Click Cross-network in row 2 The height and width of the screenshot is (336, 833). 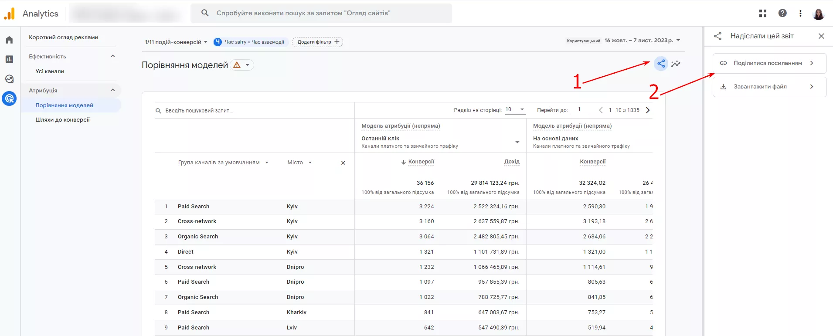point(197,221)
